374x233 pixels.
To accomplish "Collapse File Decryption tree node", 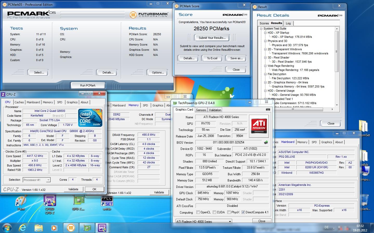I will 265,74.
